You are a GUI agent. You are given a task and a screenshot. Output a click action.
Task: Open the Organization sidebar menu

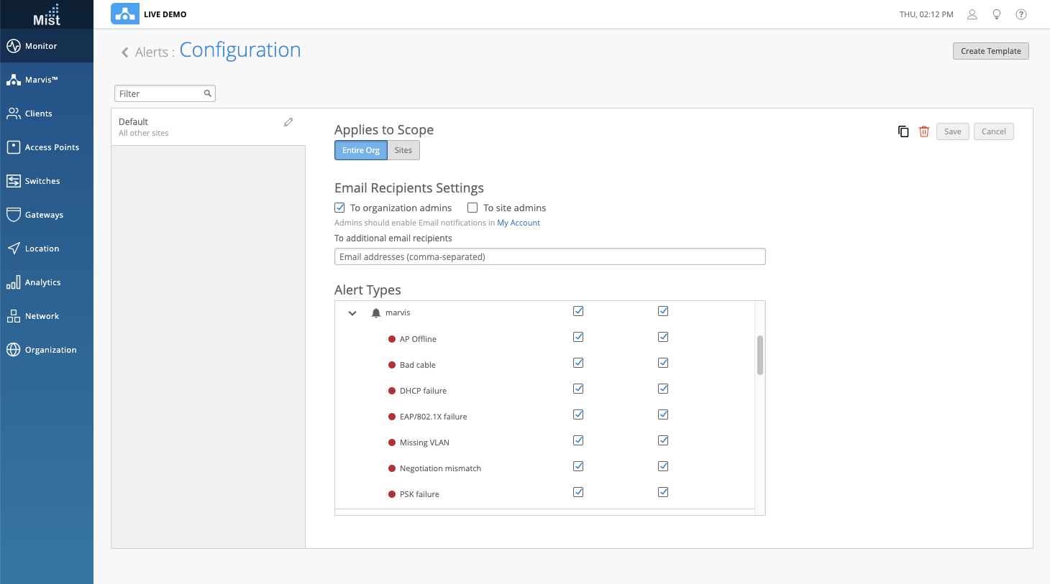pyautogui.click(x=50, y=350)
